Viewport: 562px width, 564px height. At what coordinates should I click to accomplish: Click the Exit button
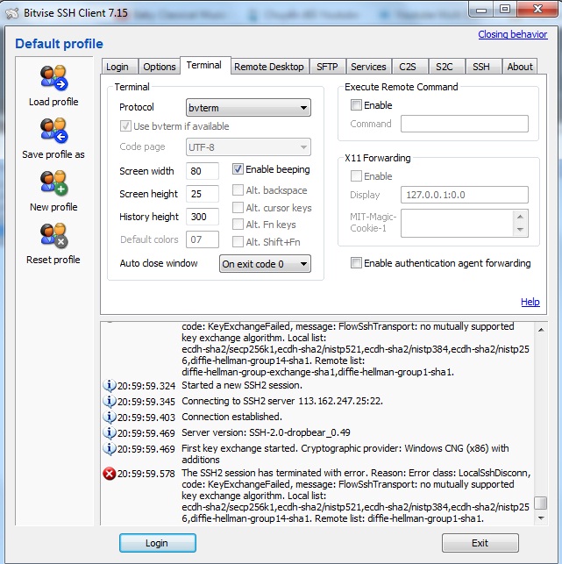(x=480, y=543)
